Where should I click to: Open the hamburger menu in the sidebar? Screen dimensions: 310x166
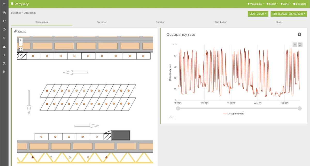[x=4, y=4]
